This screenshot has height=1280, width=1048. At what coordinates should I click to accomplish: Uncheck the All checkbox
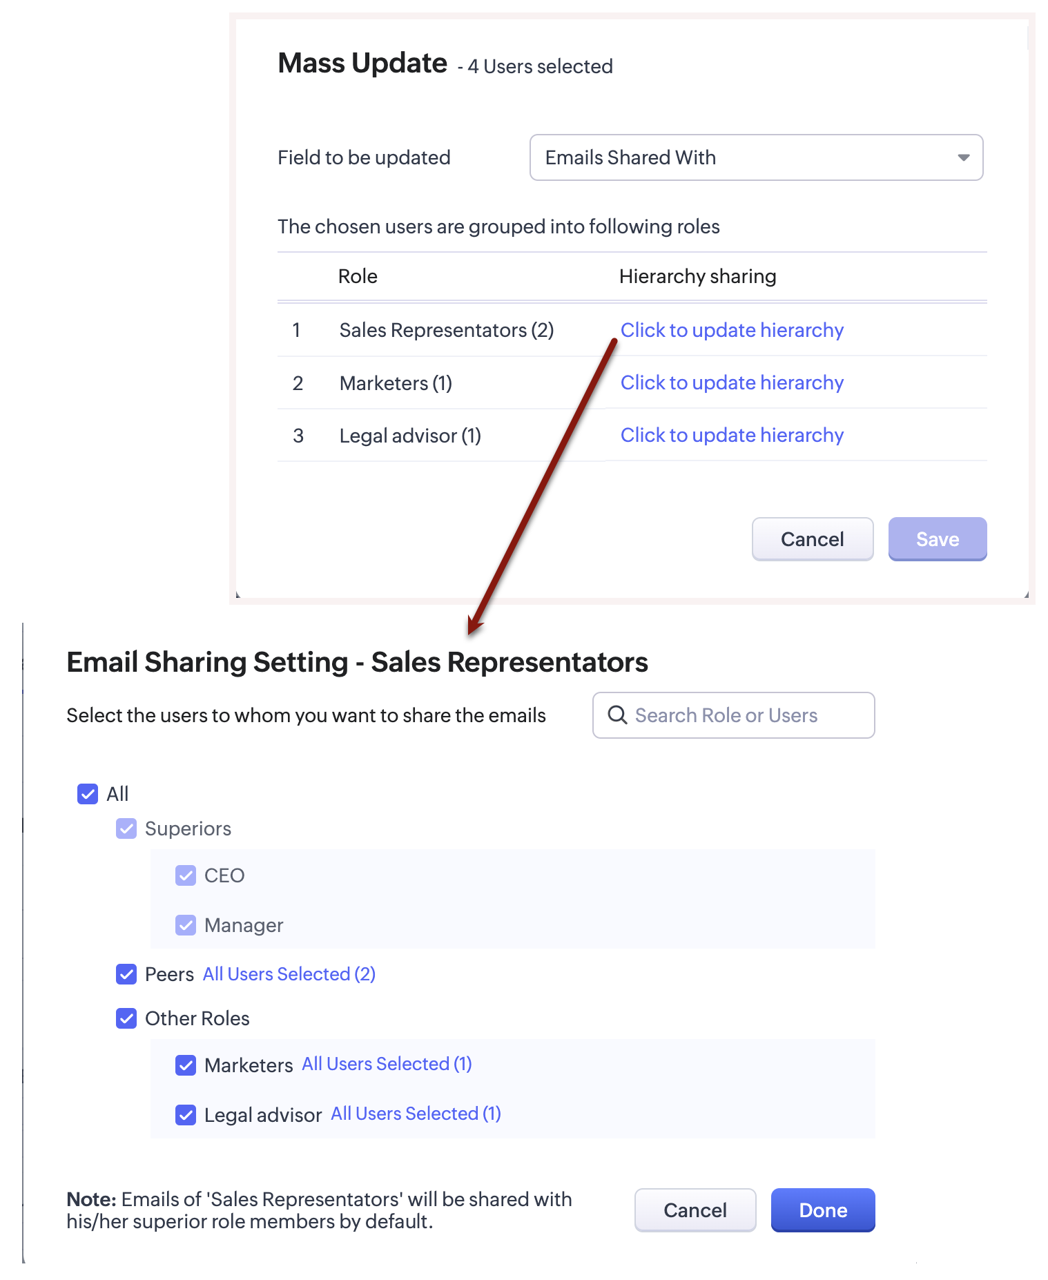(88, 794)
